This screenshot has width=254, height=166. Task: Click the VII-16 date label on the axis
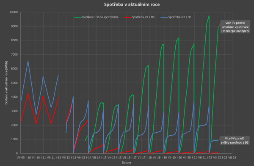[126, 158]
